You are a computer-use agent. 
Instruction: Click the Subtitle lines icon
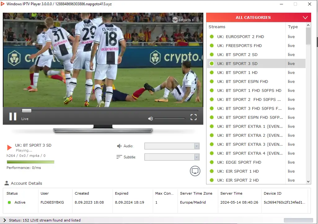tap(119, 157)
